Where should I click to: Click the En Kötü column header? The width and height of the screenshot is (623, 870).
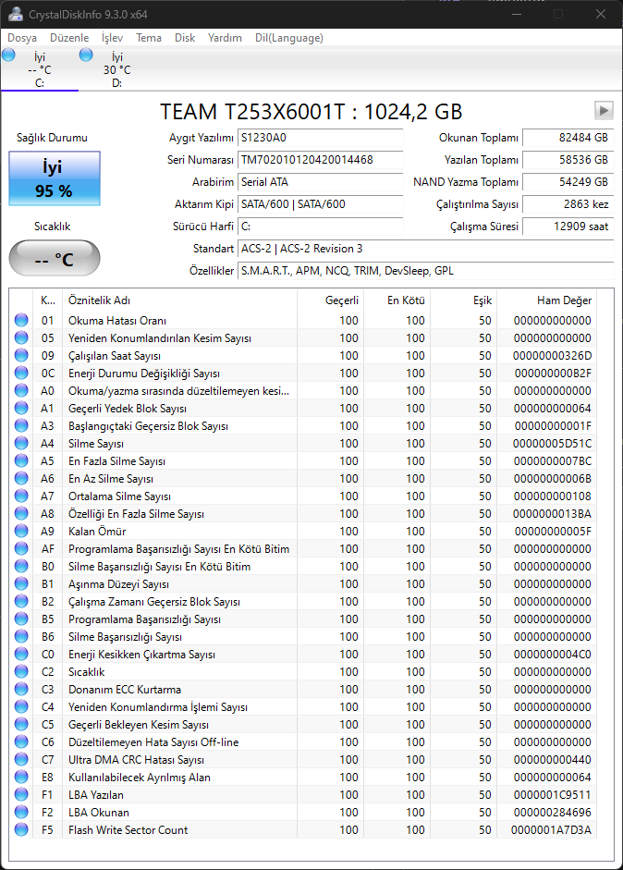[397, 300]
